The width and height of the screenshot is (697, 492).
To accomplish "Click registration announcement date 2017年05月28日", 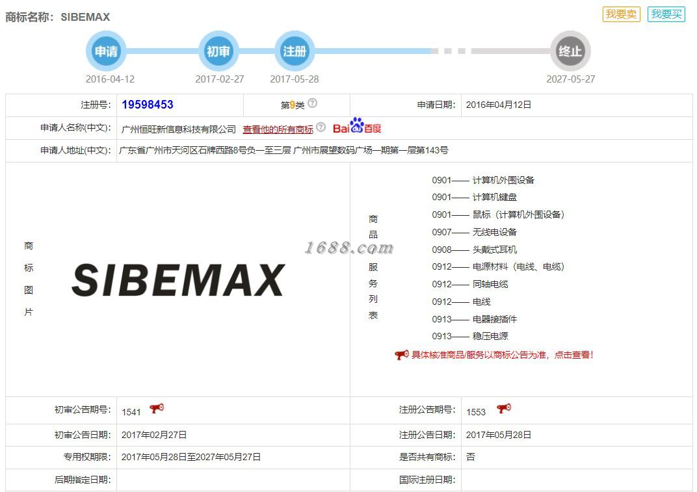I will pos(499,435).
